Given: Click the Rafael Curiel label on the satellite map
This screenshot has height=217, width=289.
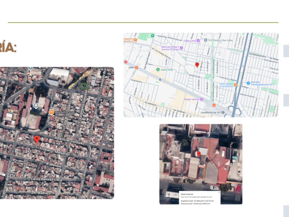Looking at the screenshot, I should [x=4, y=95].
